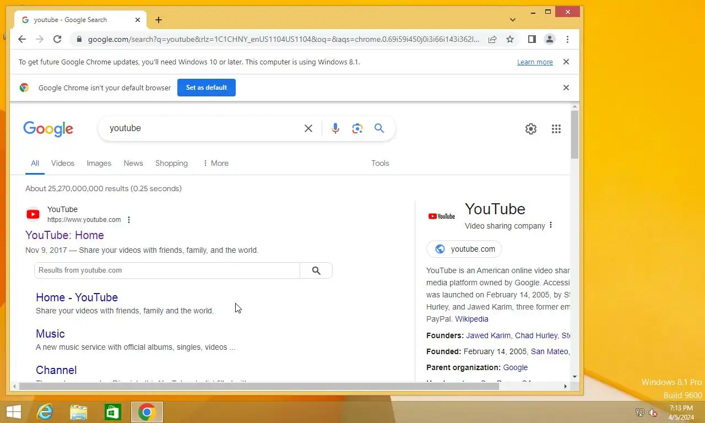Dismiss the default browser bar
The height and width of the screenshot is (423, 705).
(566, 88)
